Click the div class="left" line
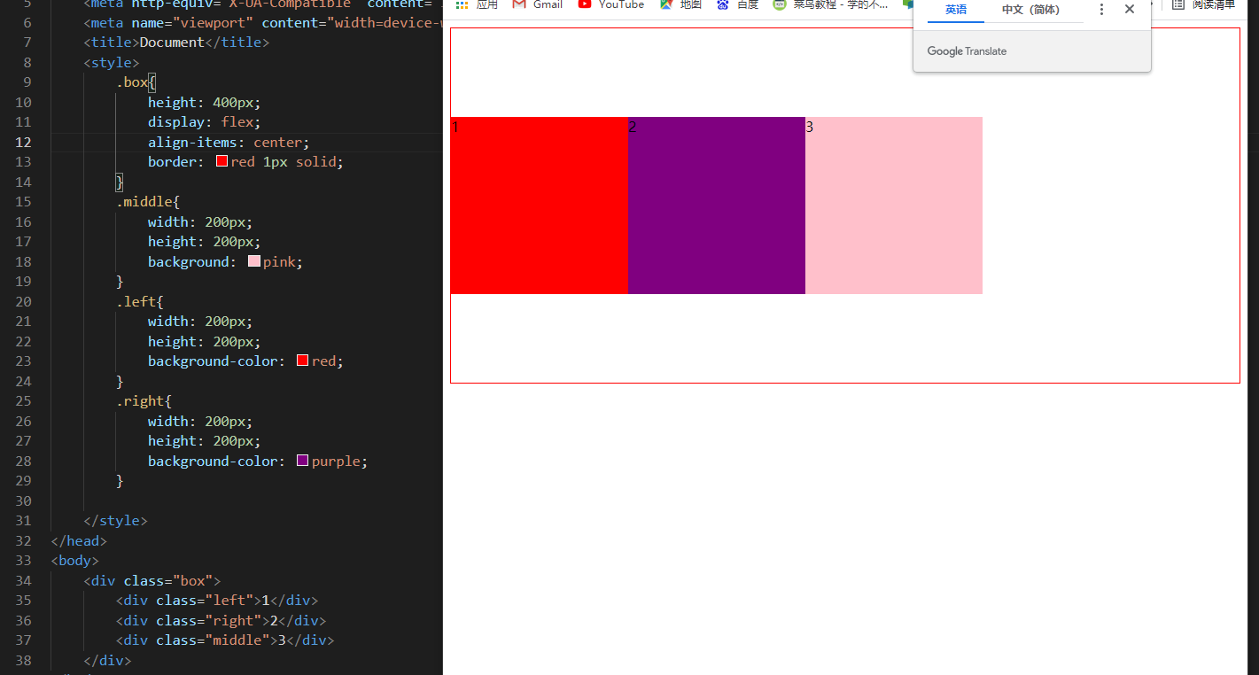 (x=217, y=601)
